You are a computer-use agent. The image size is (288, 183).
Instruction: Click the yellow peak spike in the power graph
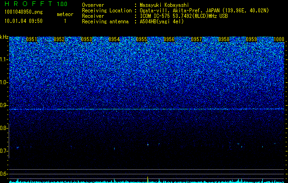click(148, 179)
